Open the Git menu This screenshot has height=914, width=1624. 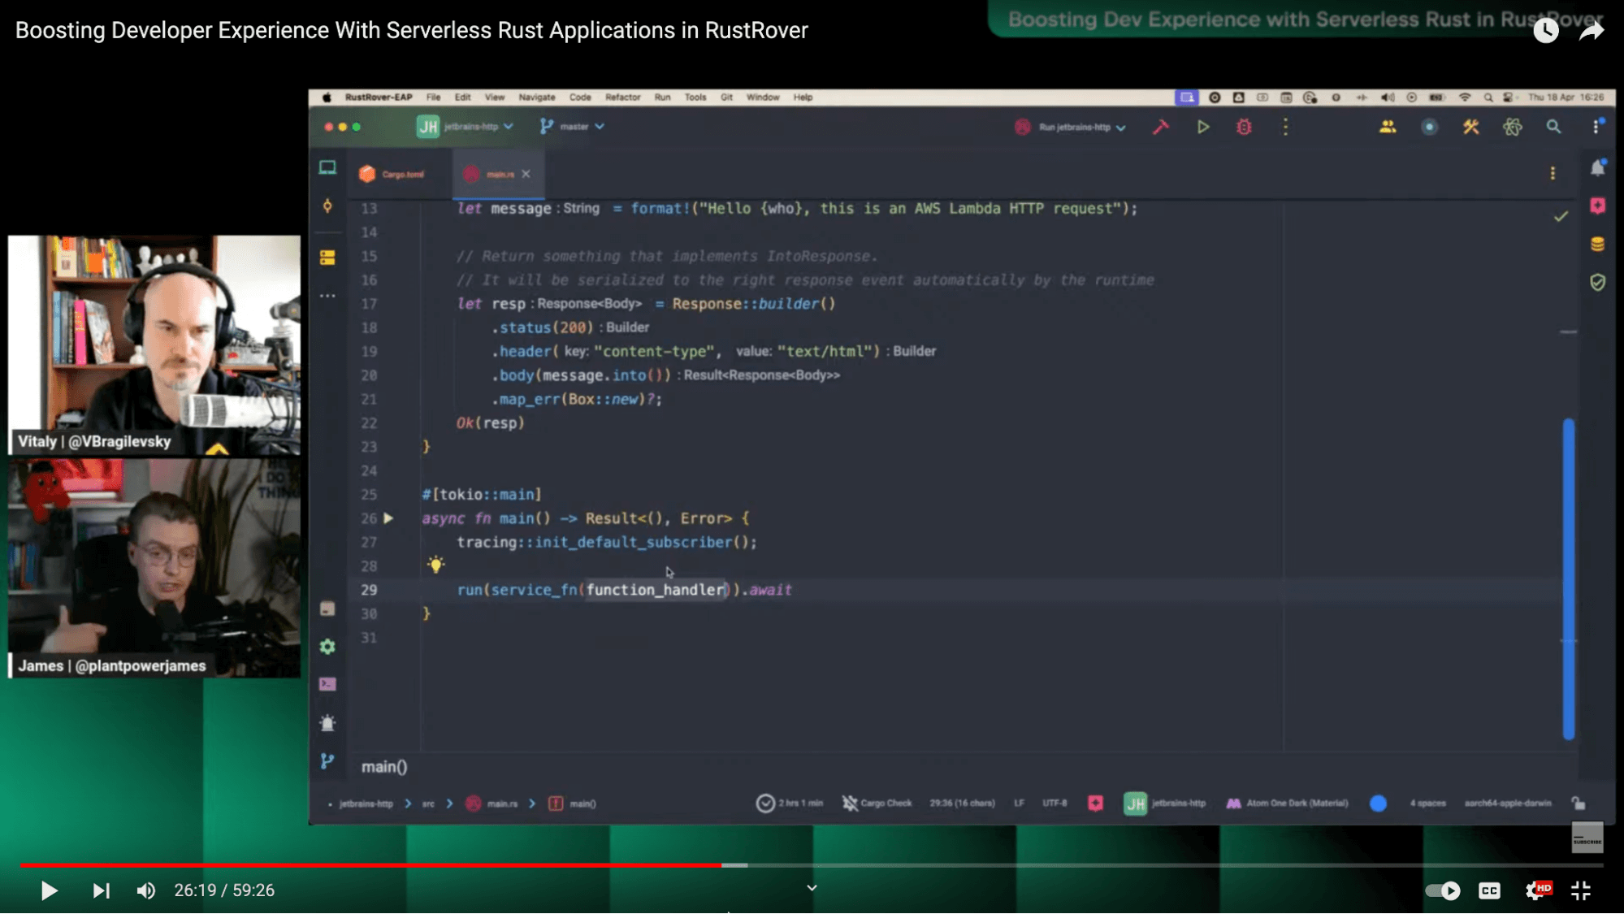(726, 97)
